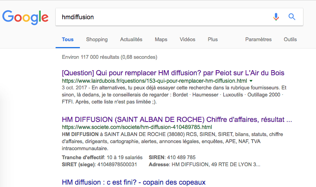Select the Tous tab

(68, 39)
